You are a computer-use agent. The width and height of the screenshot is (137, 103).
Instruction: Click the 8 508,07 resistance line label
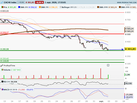click(5, 32)
